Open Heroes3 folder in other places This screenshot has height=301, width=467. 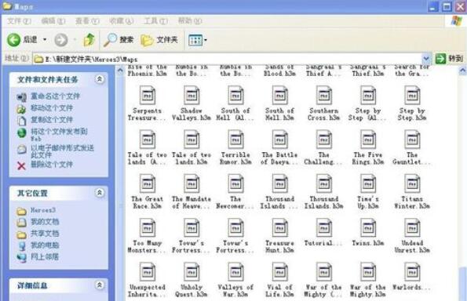[43, 210]
